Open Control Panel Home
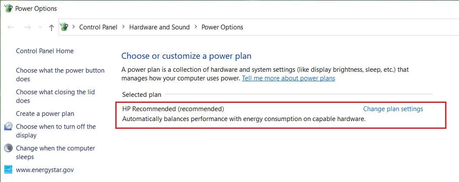Screen dimensions: 459x182 (x=45, y=51)
